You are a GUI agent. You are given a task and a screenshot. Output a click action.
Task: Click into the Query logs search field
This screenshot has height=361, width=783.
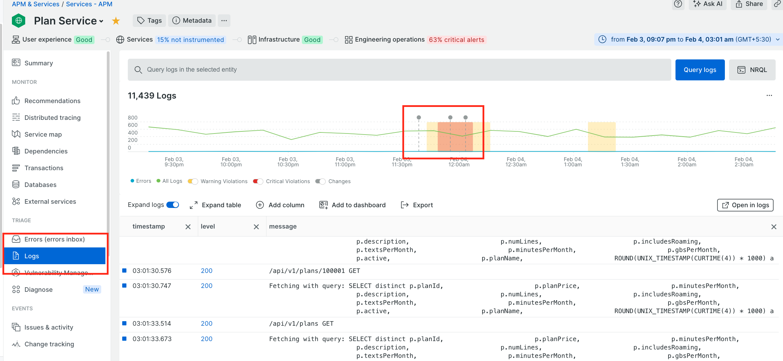(399, 70)
